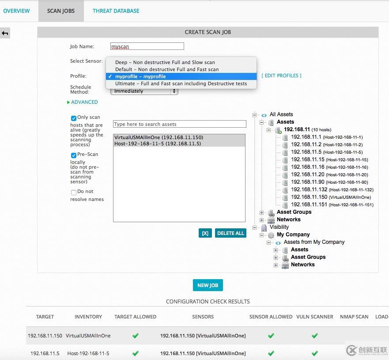Click the NMAP SCAN column header
Image resolution: width=389 pixels, height=360 pixels.
tap(354, 317)
